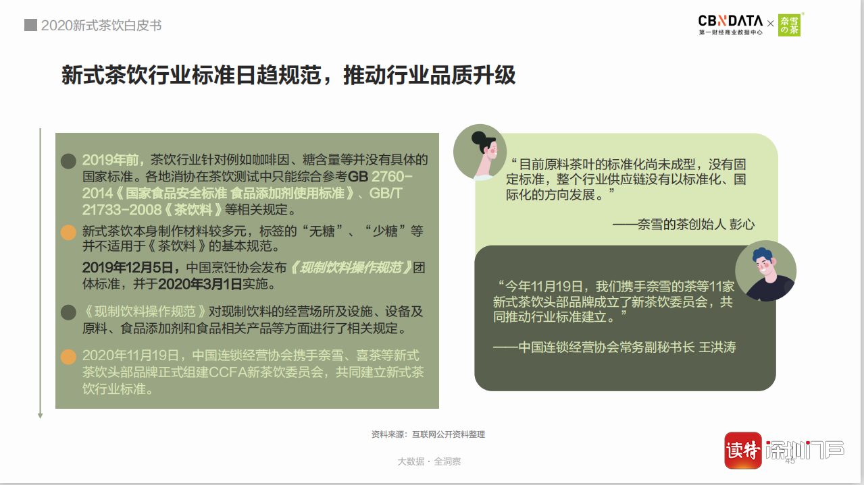This screenshot has width=864, height=485.
Task: Select the quote starting 今年11月19日
Action: 613,301
